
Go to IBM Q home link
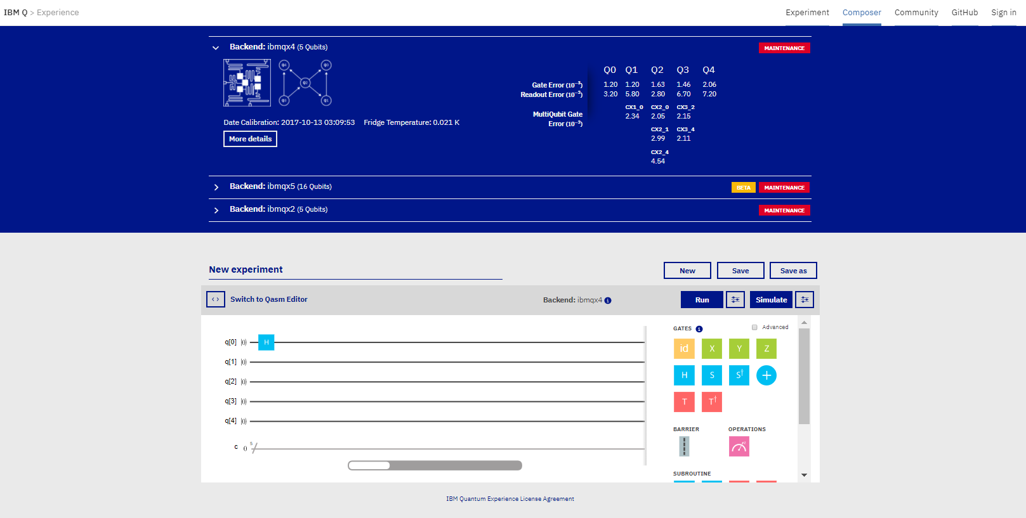click(x=16, y=13)
